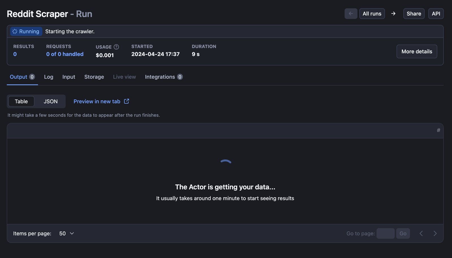
Task: Click the external link icon beside Preview
Action: coord(127,101)
